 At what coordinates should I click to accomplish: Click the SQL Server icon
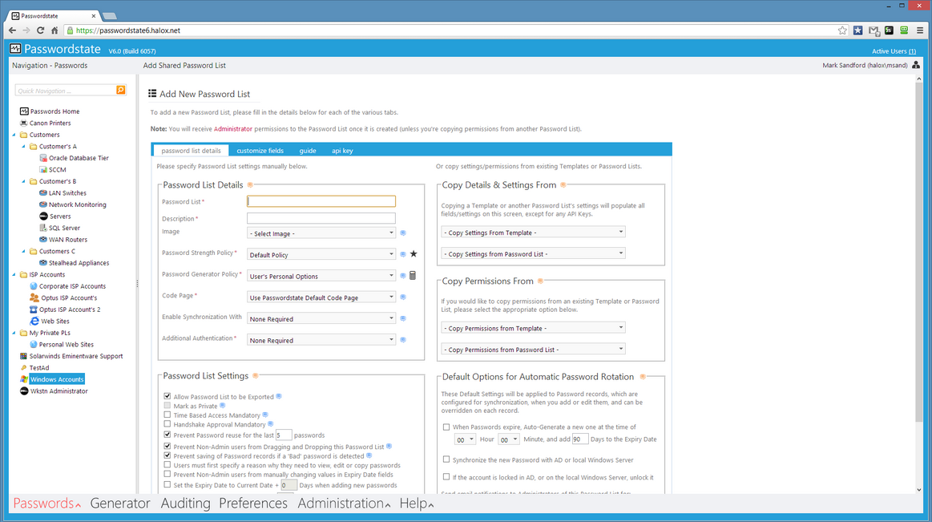[42, 228]
